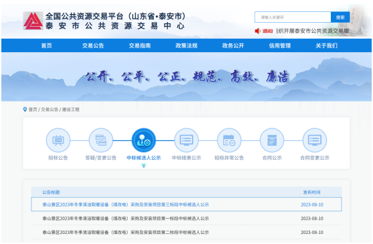
Task: Click the 招标异常公告 text label
Action: [229, 158]
